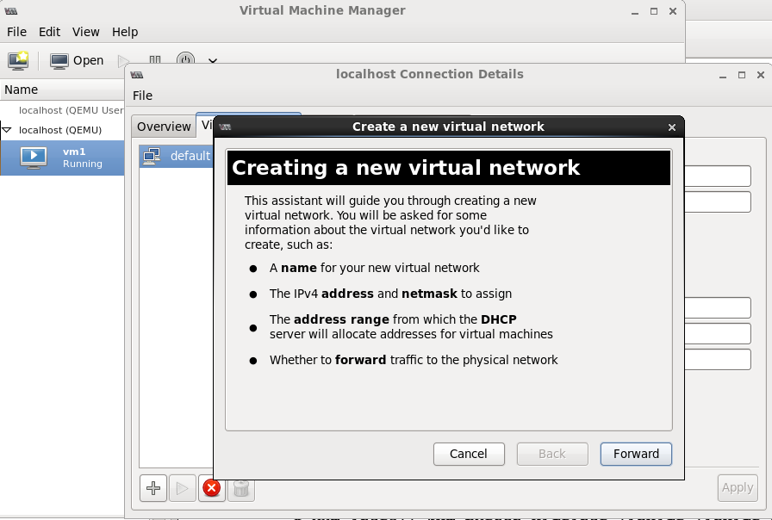Click the start network play icon
This screenshot has width=772, height=520.
click(182, 488)
